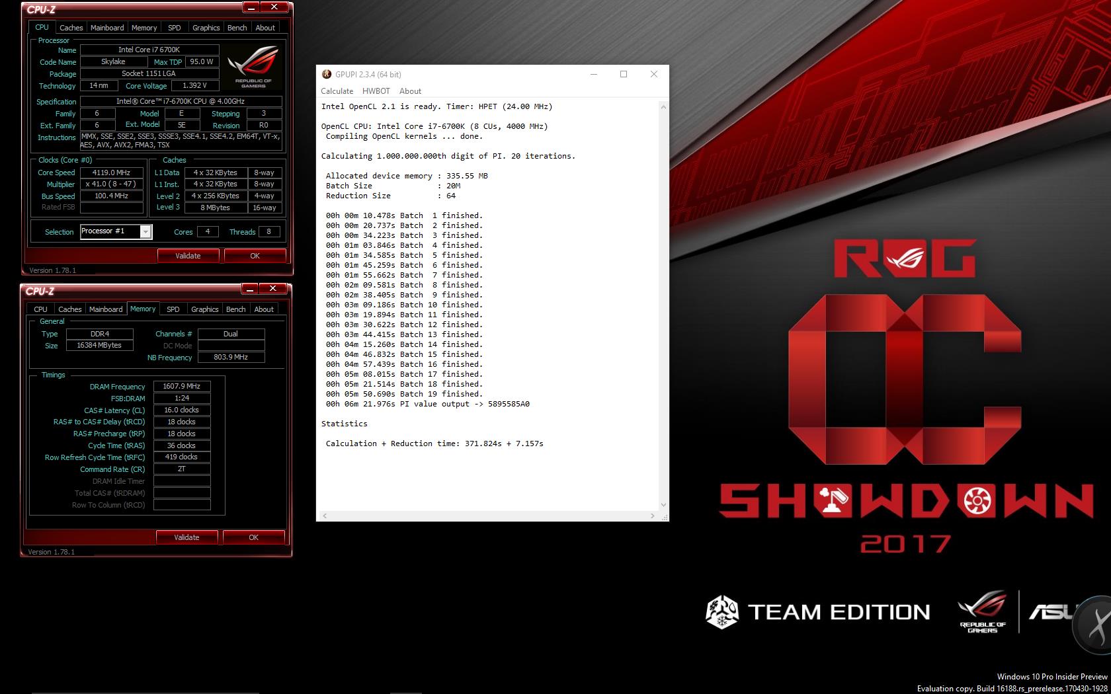This screenshot has height=694, width=1111.
Task: Click GPUPI horizontal scrollbar left arrow
Action: (324, 516)
